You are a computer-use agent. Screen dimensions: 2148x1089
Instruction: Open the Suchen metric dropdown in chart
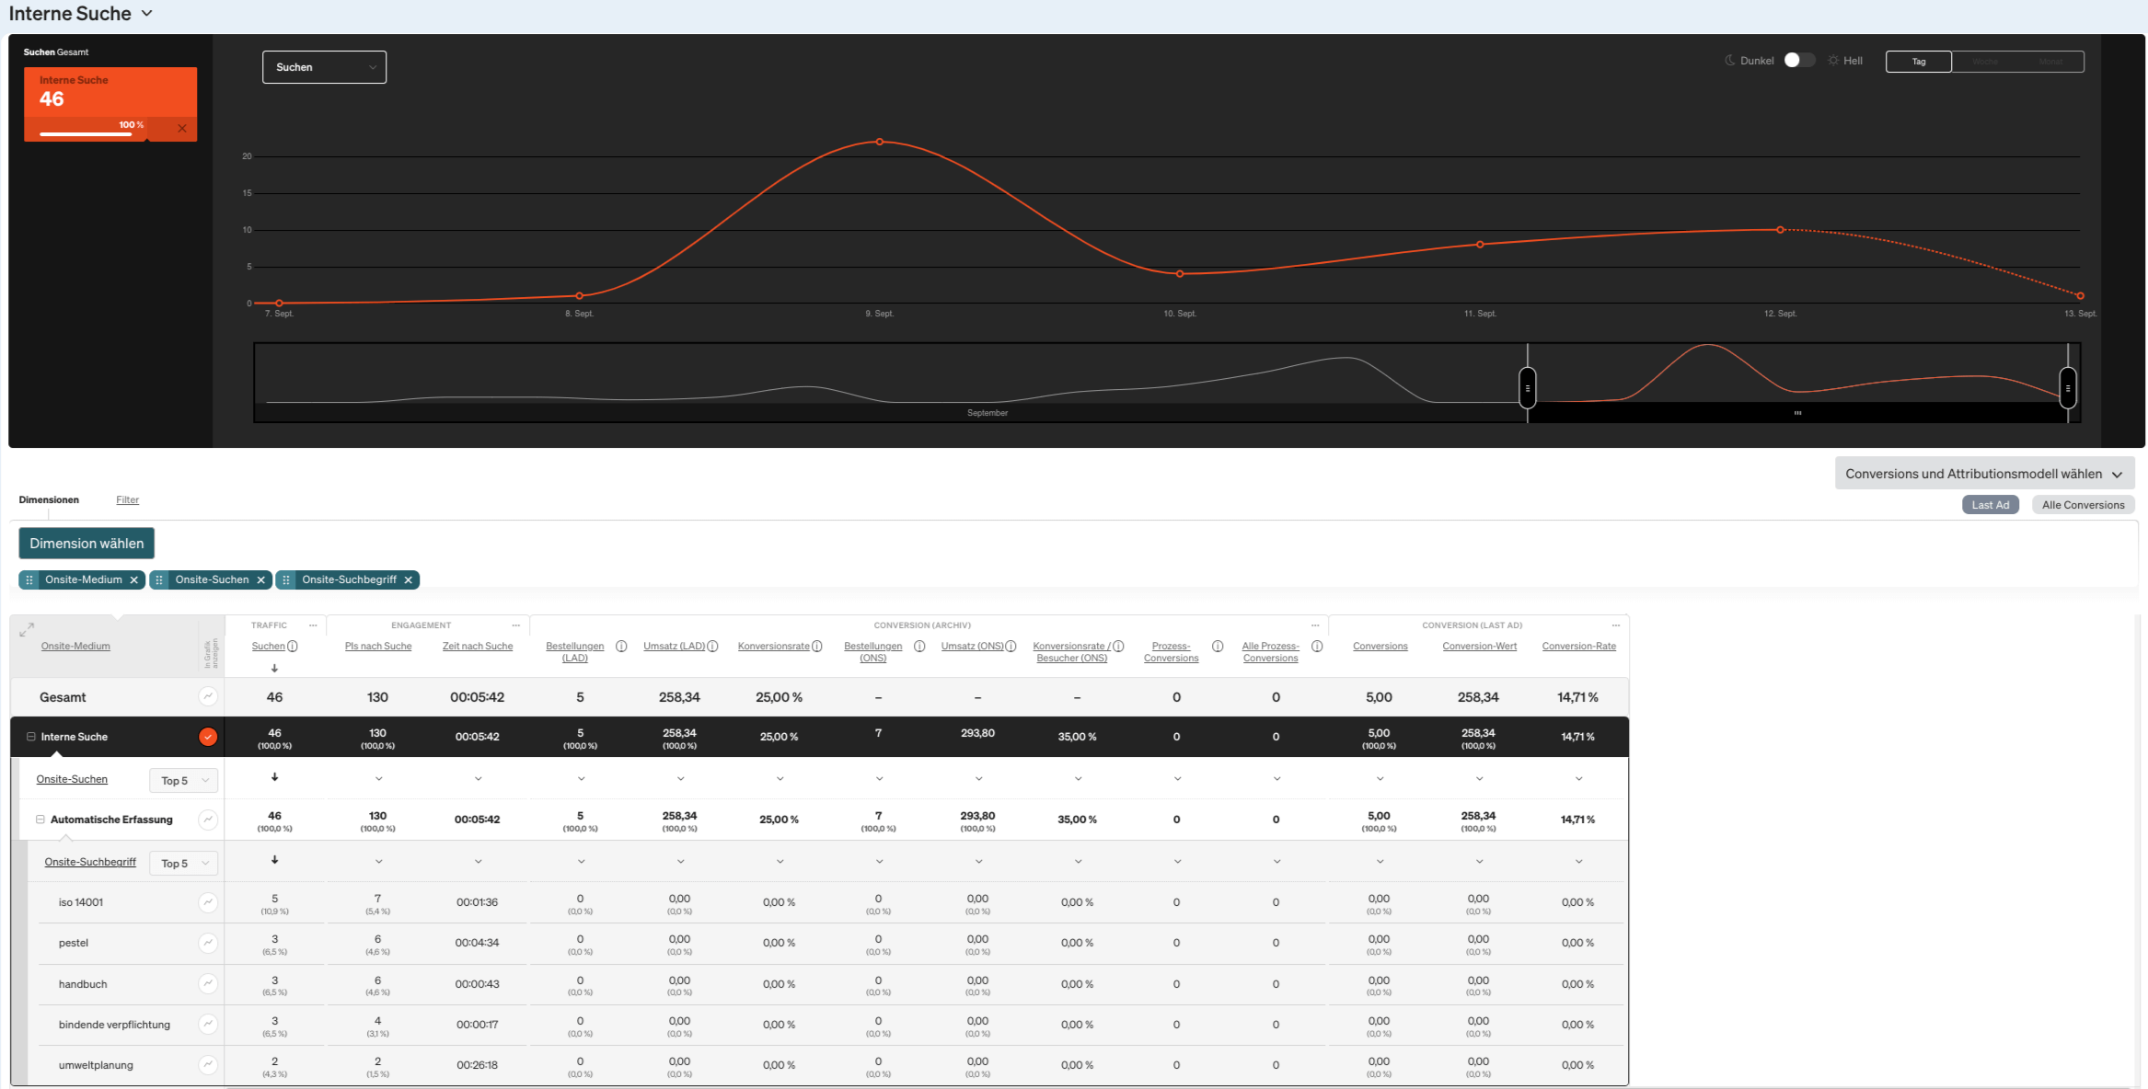324,67
